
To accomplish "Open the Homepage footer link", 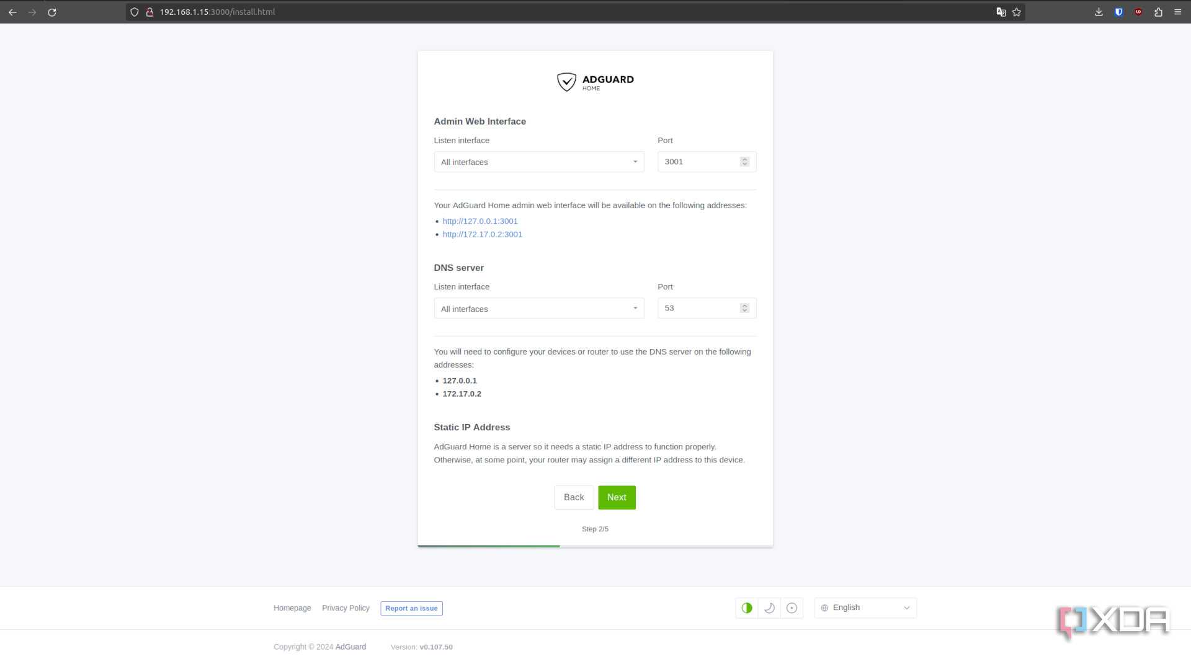I will [x=292, y=608].
